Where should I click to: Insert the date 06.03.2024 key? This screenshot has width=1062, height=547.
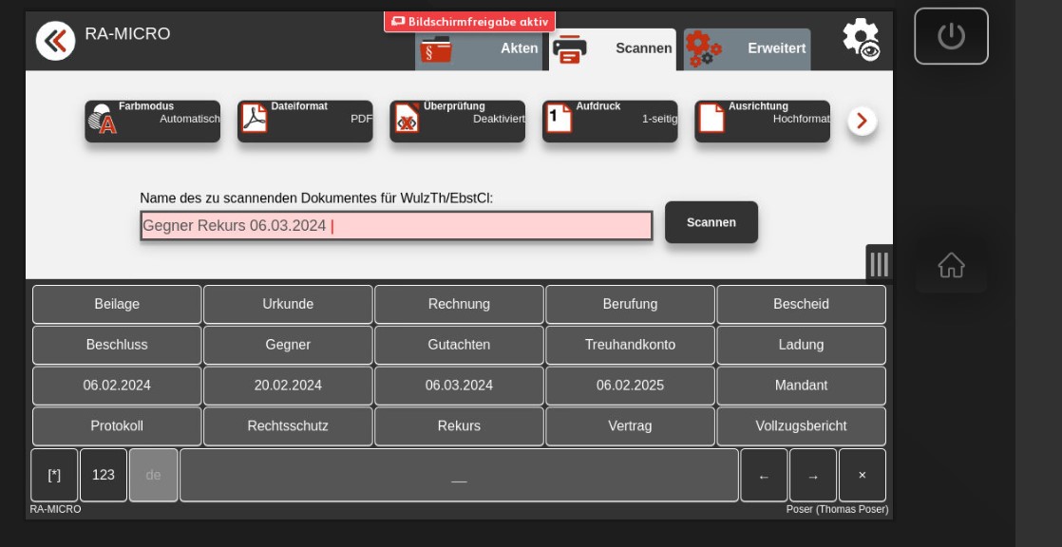pos(459,386)
